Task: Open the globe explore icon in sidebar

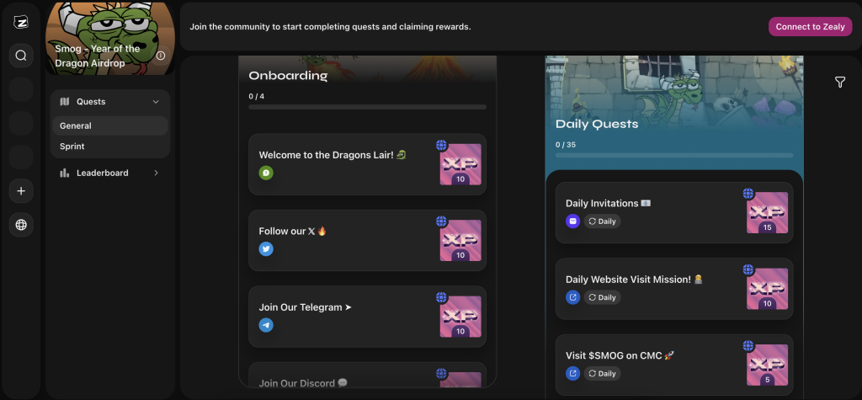Action: [21, 225]
